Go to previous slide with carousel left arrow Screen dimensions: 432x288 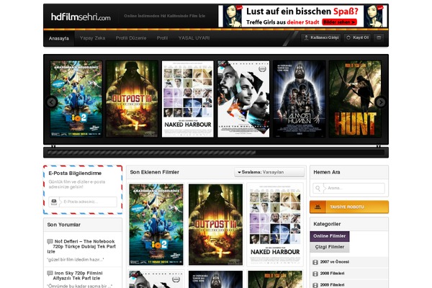click(52, 102)
